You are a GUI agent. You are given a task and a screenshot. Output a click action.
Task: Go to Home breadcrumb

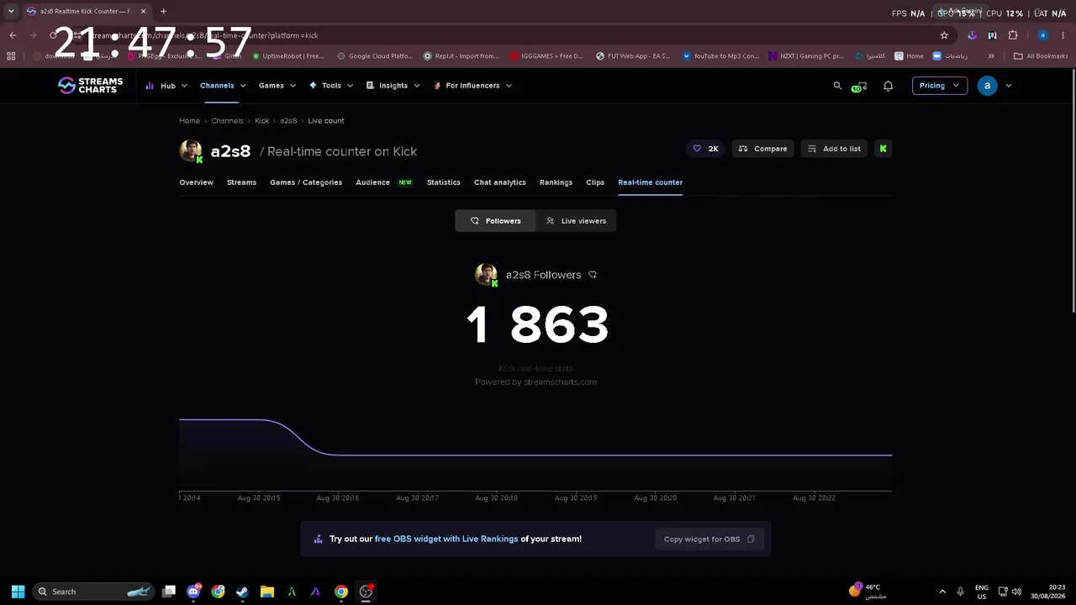coord(189,121)
